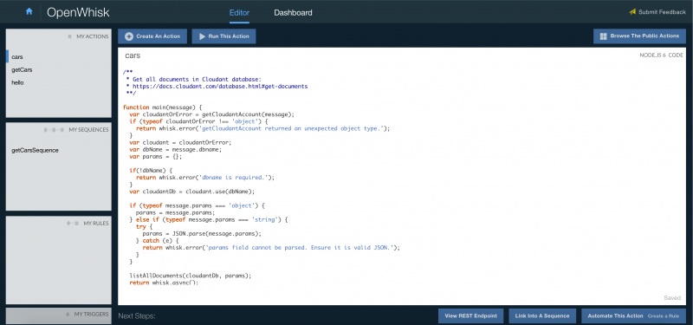Click the View REST Endpoint button

pyautogui.click(x=470, y=315)
